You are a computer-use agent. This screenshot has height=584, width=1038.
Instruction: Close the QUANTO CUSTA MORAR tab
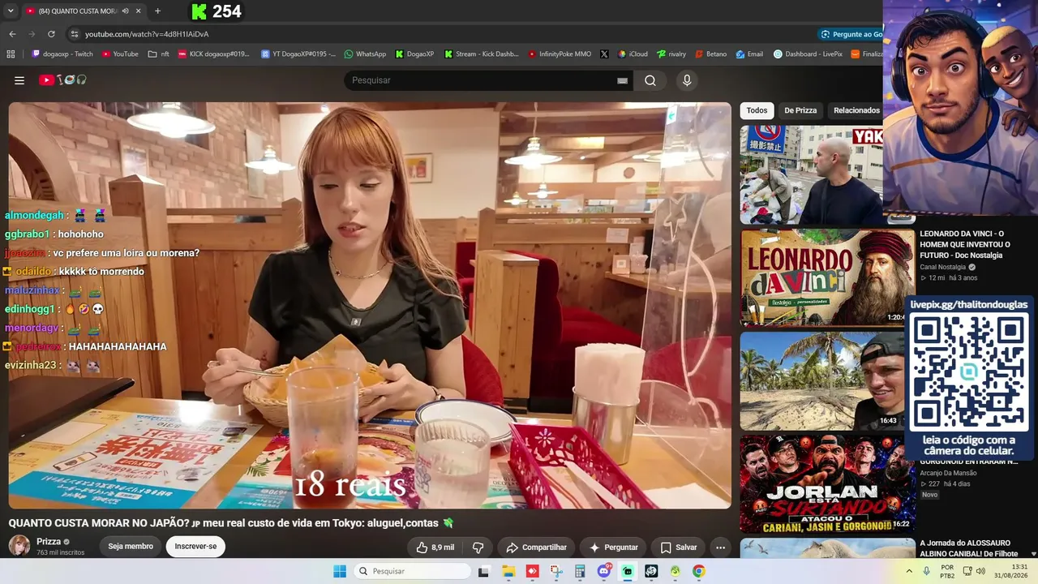pos(139,11)
